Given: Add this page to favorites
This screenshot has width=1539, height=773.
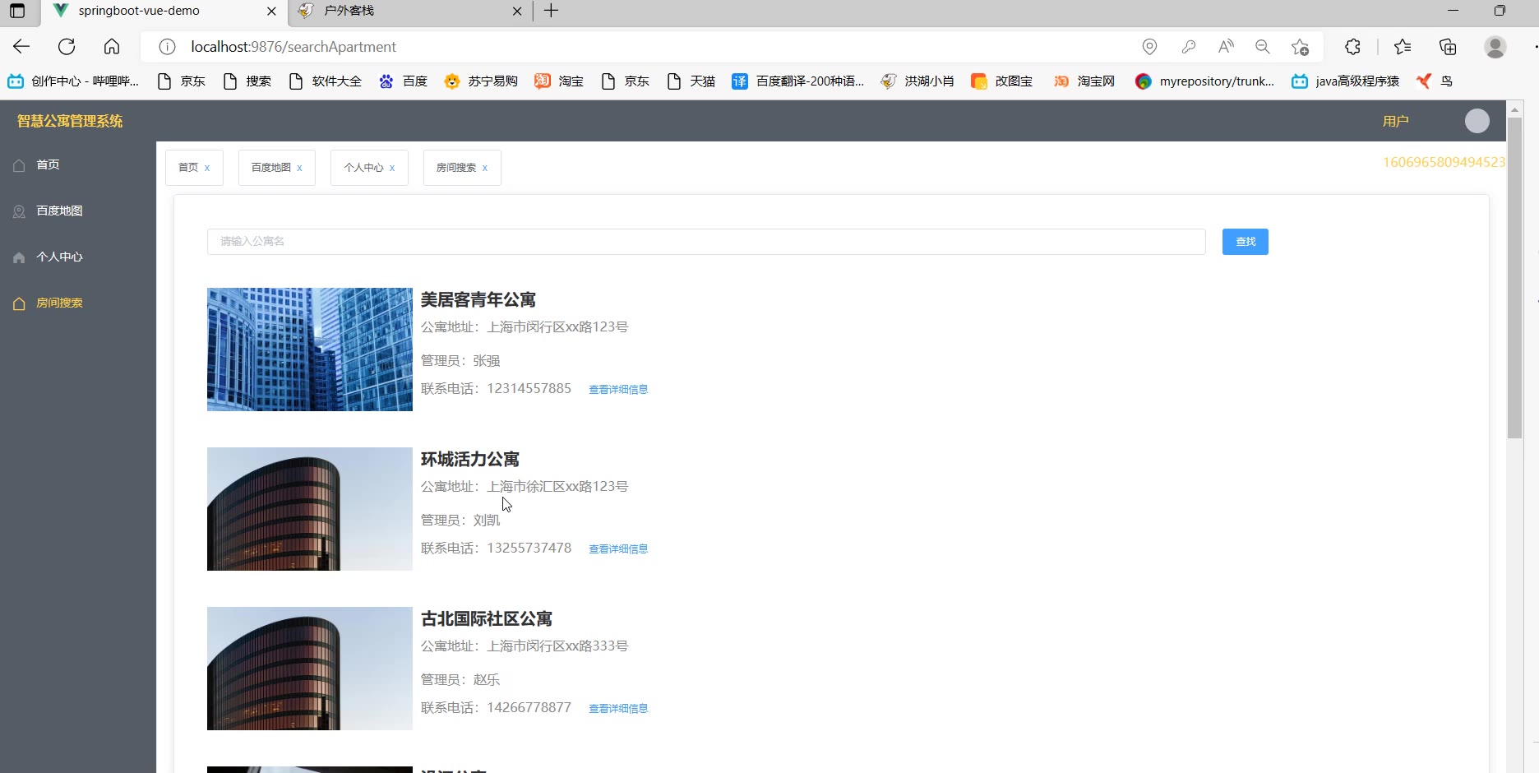Looking at the screenshot, I should 1300,47.
